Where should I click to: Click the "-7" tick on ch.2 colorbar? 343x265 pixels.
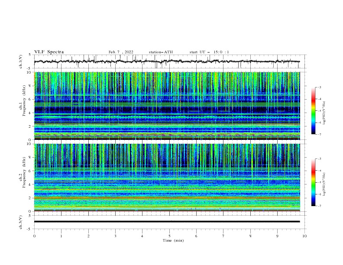[320, 206]
